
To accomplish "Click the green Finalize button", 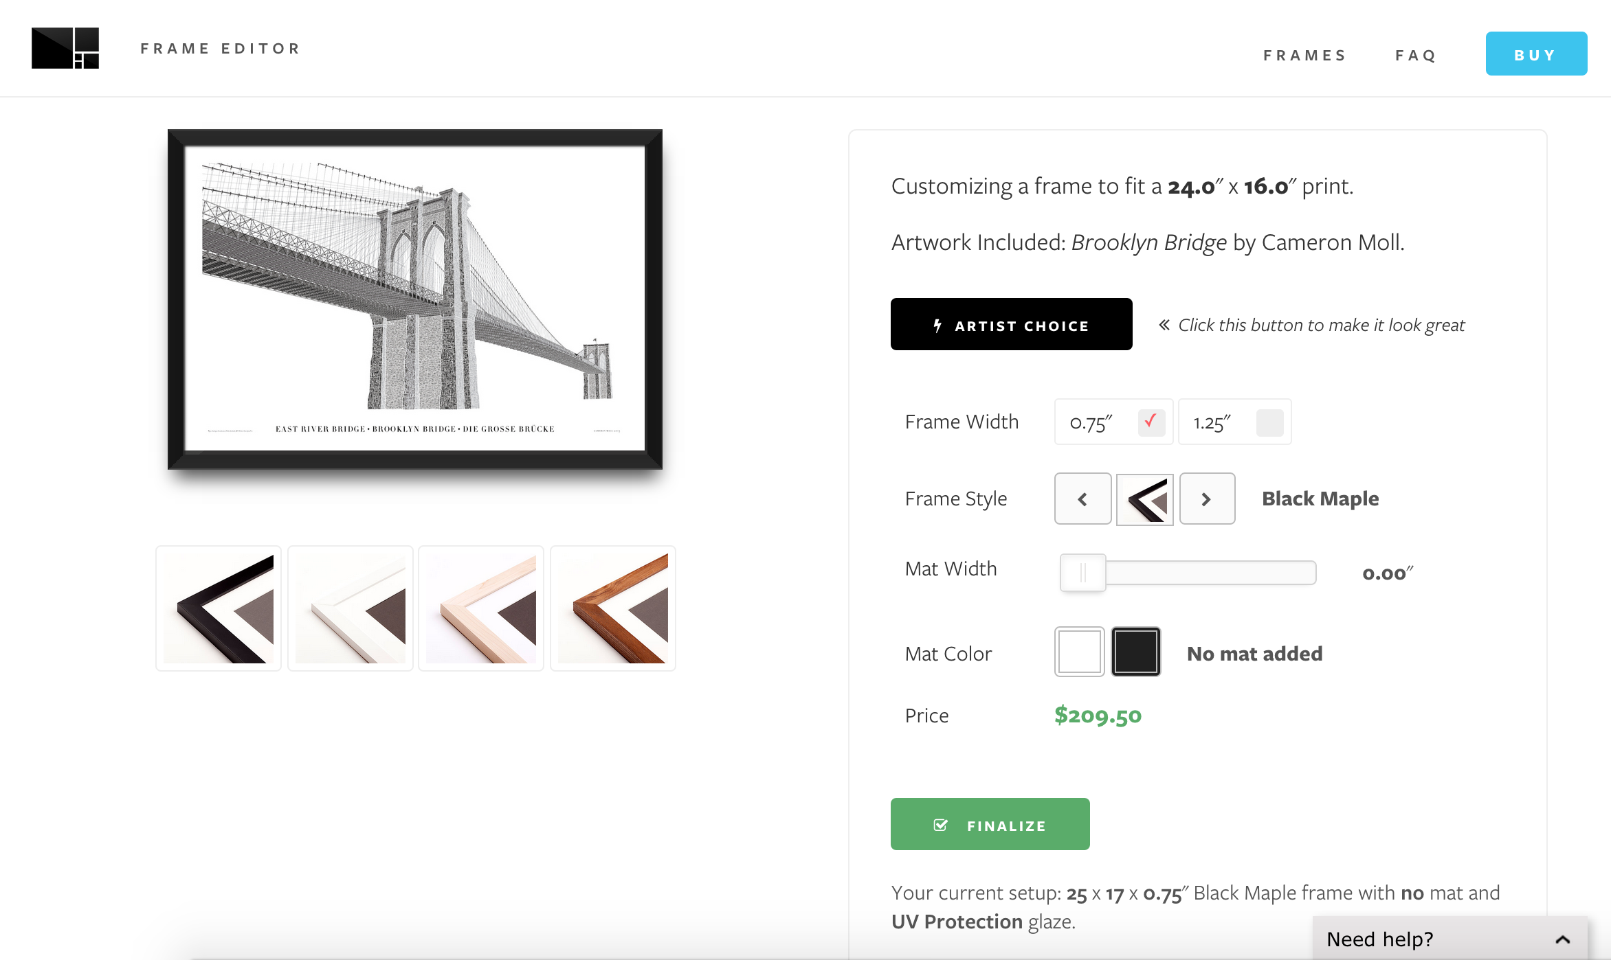I will tap(990, 825).
